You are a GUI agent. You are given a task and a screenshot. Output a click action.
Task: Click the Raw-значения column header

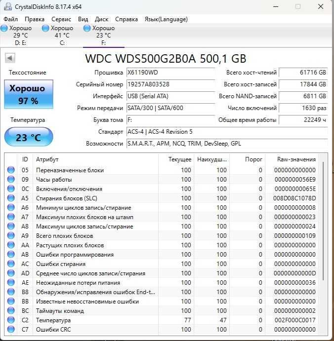click(x=296, y=159)
